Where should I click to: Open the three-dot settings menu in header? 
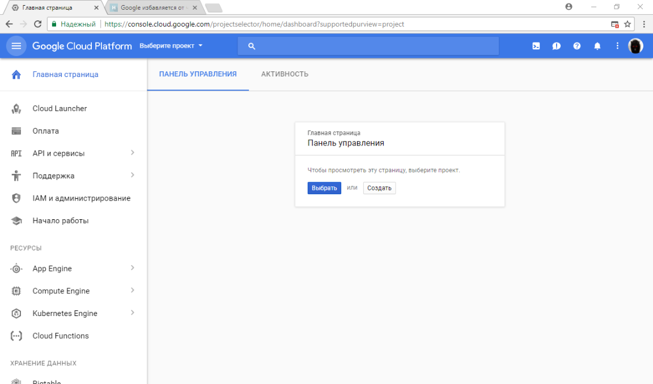click(617, 46)
